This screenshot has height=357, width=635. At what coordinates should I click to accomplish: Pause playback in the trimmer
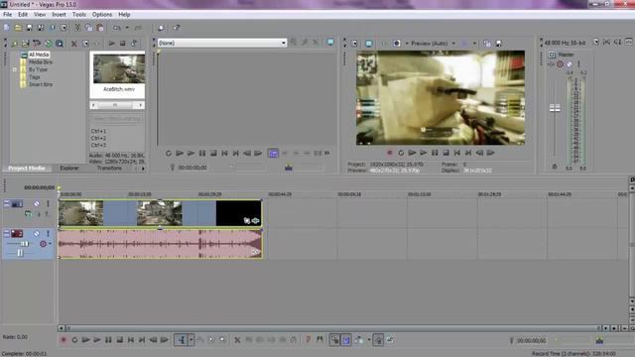coord(202,153)
